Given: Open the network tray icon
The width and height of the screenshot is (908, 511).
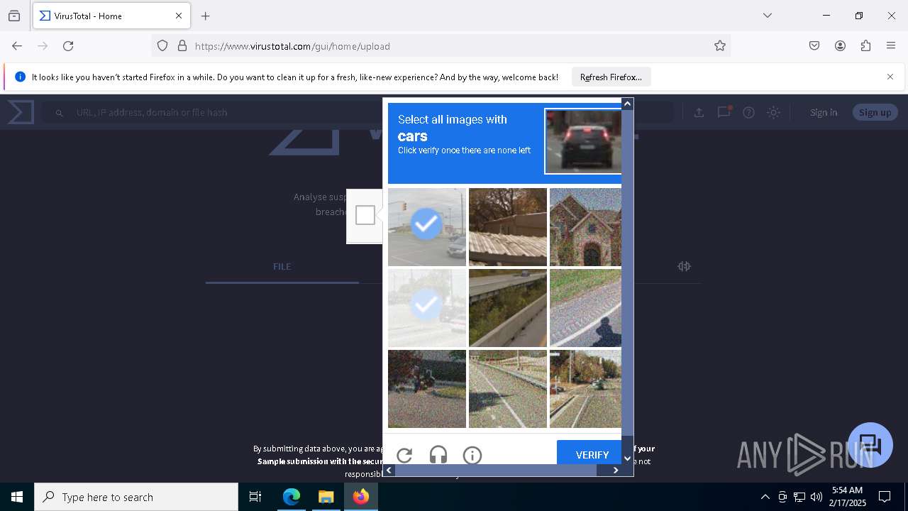Looking at the screenshot, I should 799,497.
